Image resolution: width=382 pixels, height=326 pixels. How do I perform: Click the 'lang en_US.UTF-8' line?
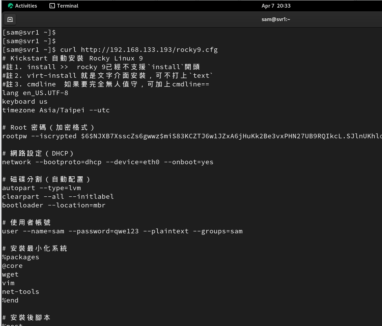coord(35,93)
